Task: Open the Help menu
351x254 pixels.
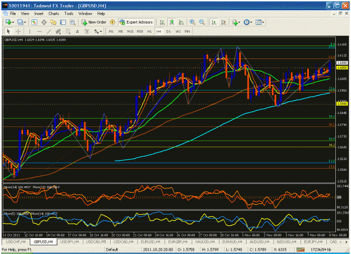Action: click(101, 13)
